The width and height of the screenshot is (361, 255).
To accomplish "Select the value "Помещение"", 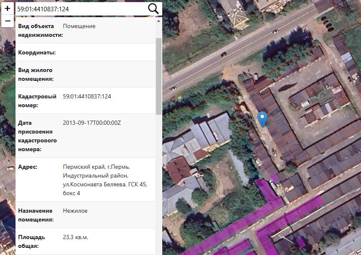I will (79, 26).
